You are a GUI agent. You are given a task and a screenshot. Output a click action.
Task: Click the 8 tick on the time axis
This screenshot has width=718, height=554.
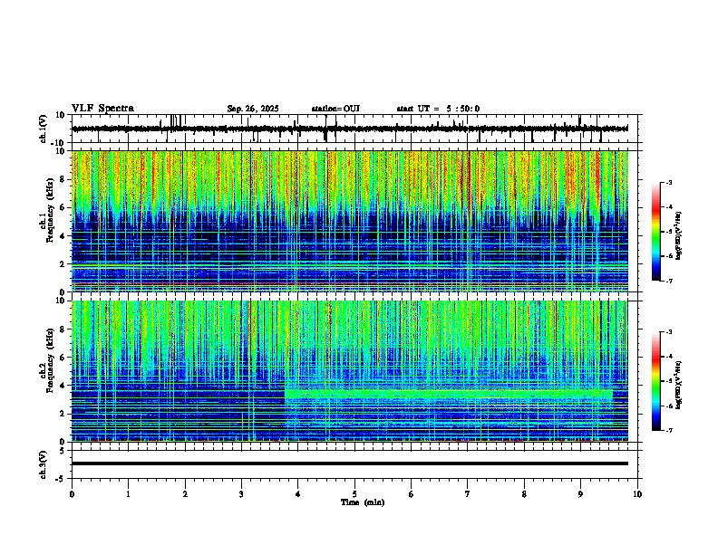pos(524,494)
